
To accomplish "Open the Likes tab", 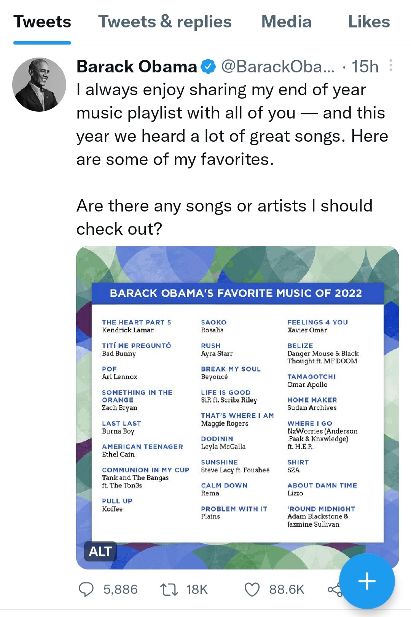I will [x=369, y=22].
